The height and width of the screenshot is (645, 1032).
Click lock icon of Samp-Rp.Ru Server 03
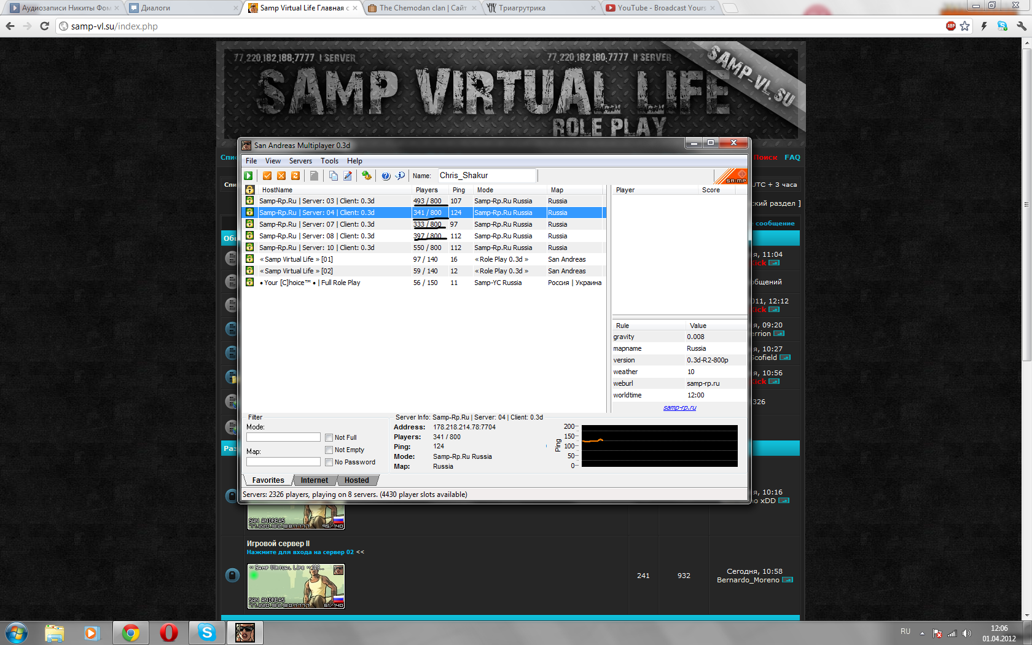pyautogui.click(x=249, y=201)
